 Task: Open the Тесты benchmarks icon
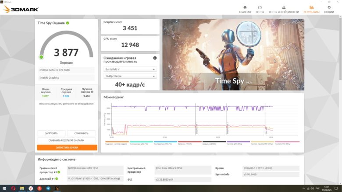pos(260,7)
